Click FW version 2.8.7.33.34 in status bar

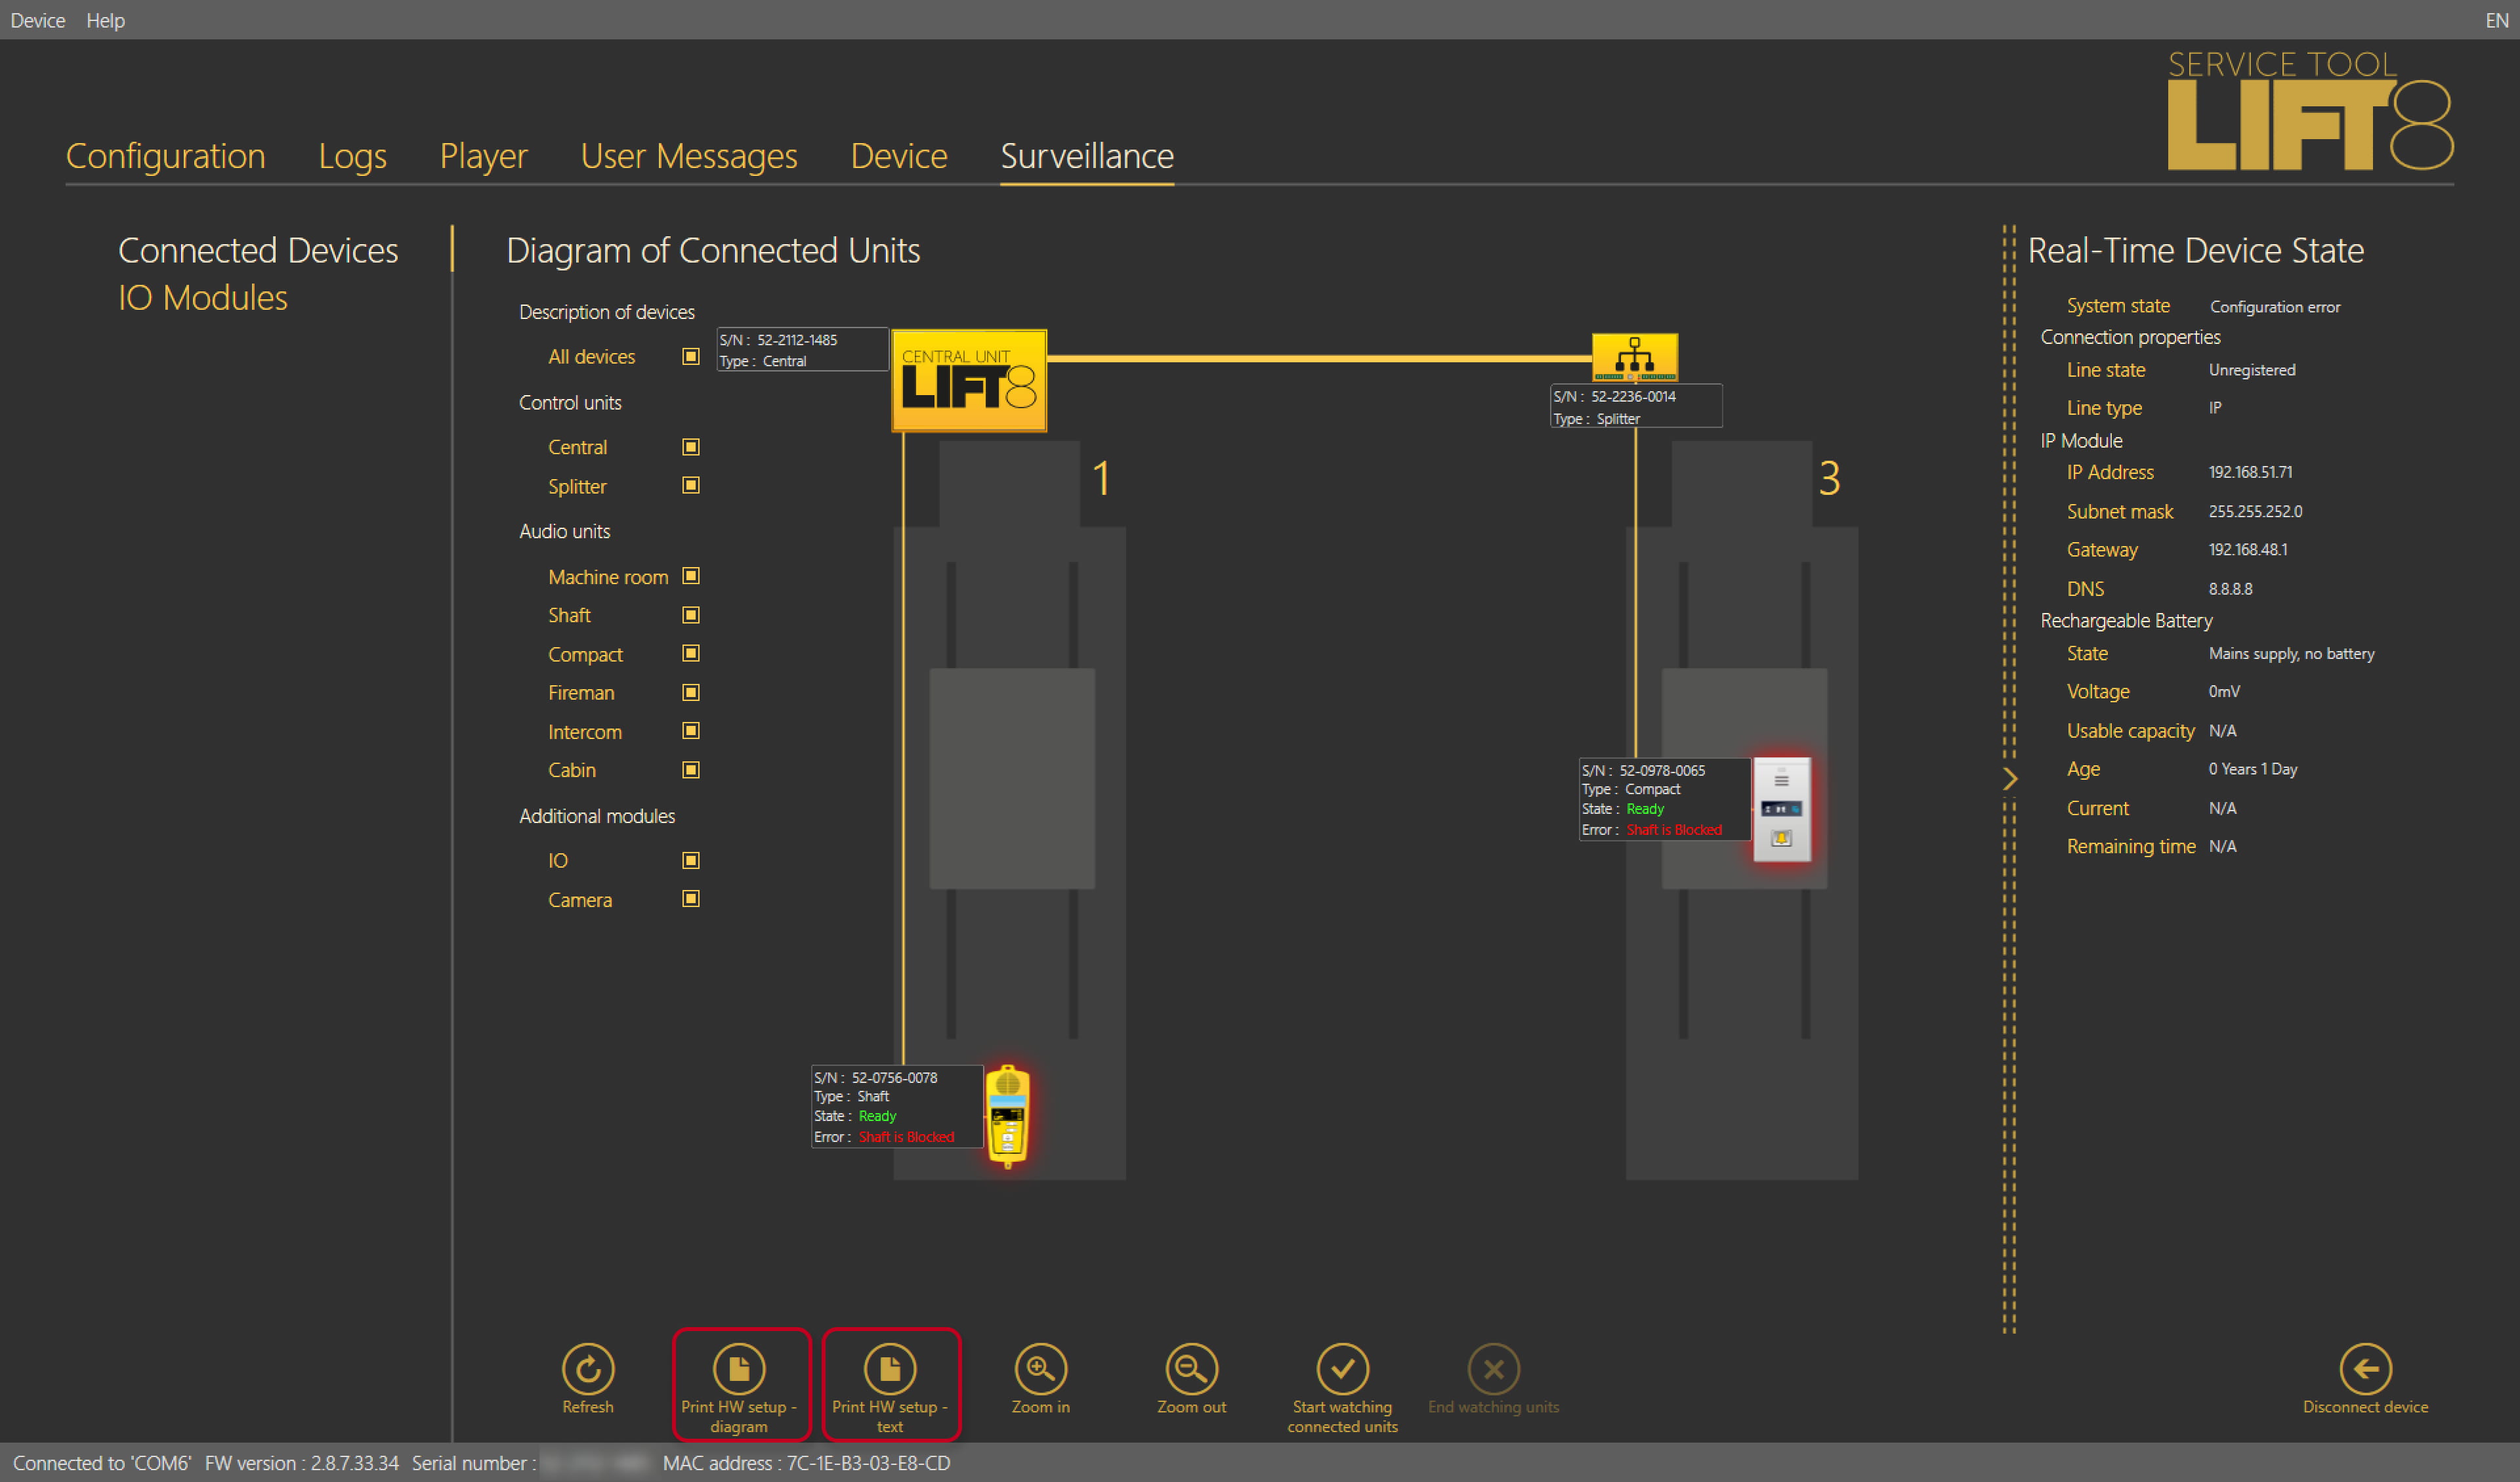tap(301, 1463)
